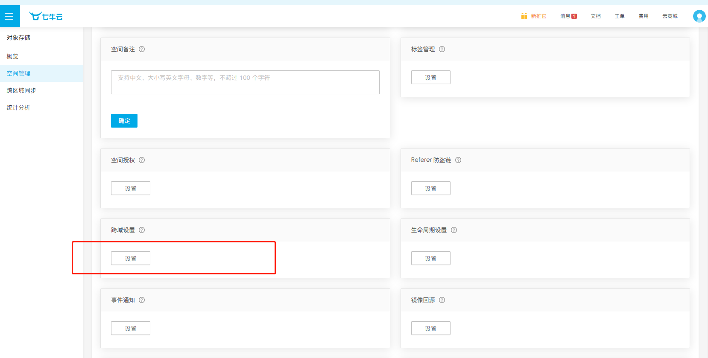Image resolution: width=708 pixels, height=358 pixels.
Task: Click the 空间备注 text input field
Action: (x=245, y=82)
